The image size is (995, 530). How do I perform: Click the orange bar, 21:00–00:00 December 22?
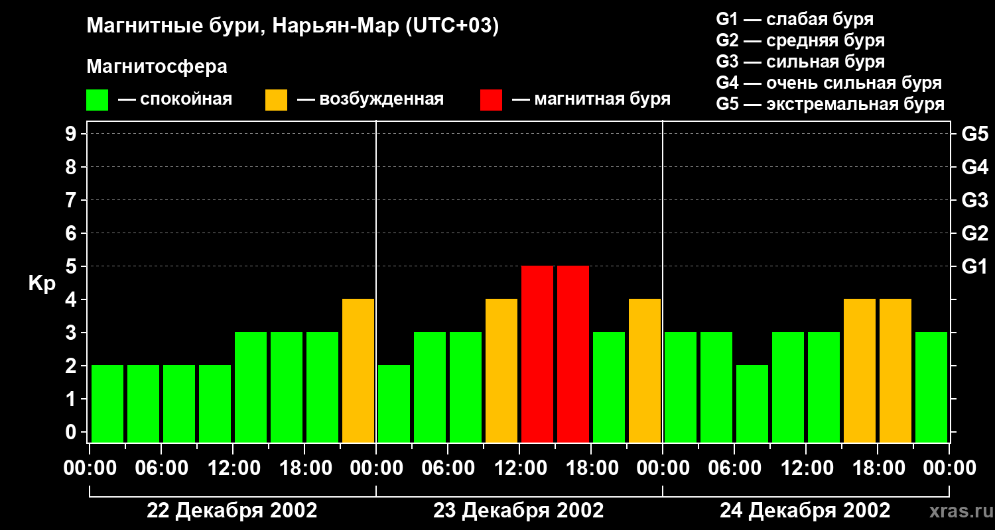click(358, 370)
